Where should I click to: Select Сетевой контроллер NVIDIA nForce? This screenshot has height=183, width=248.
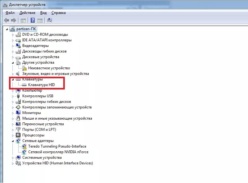(x=58, y=152)
